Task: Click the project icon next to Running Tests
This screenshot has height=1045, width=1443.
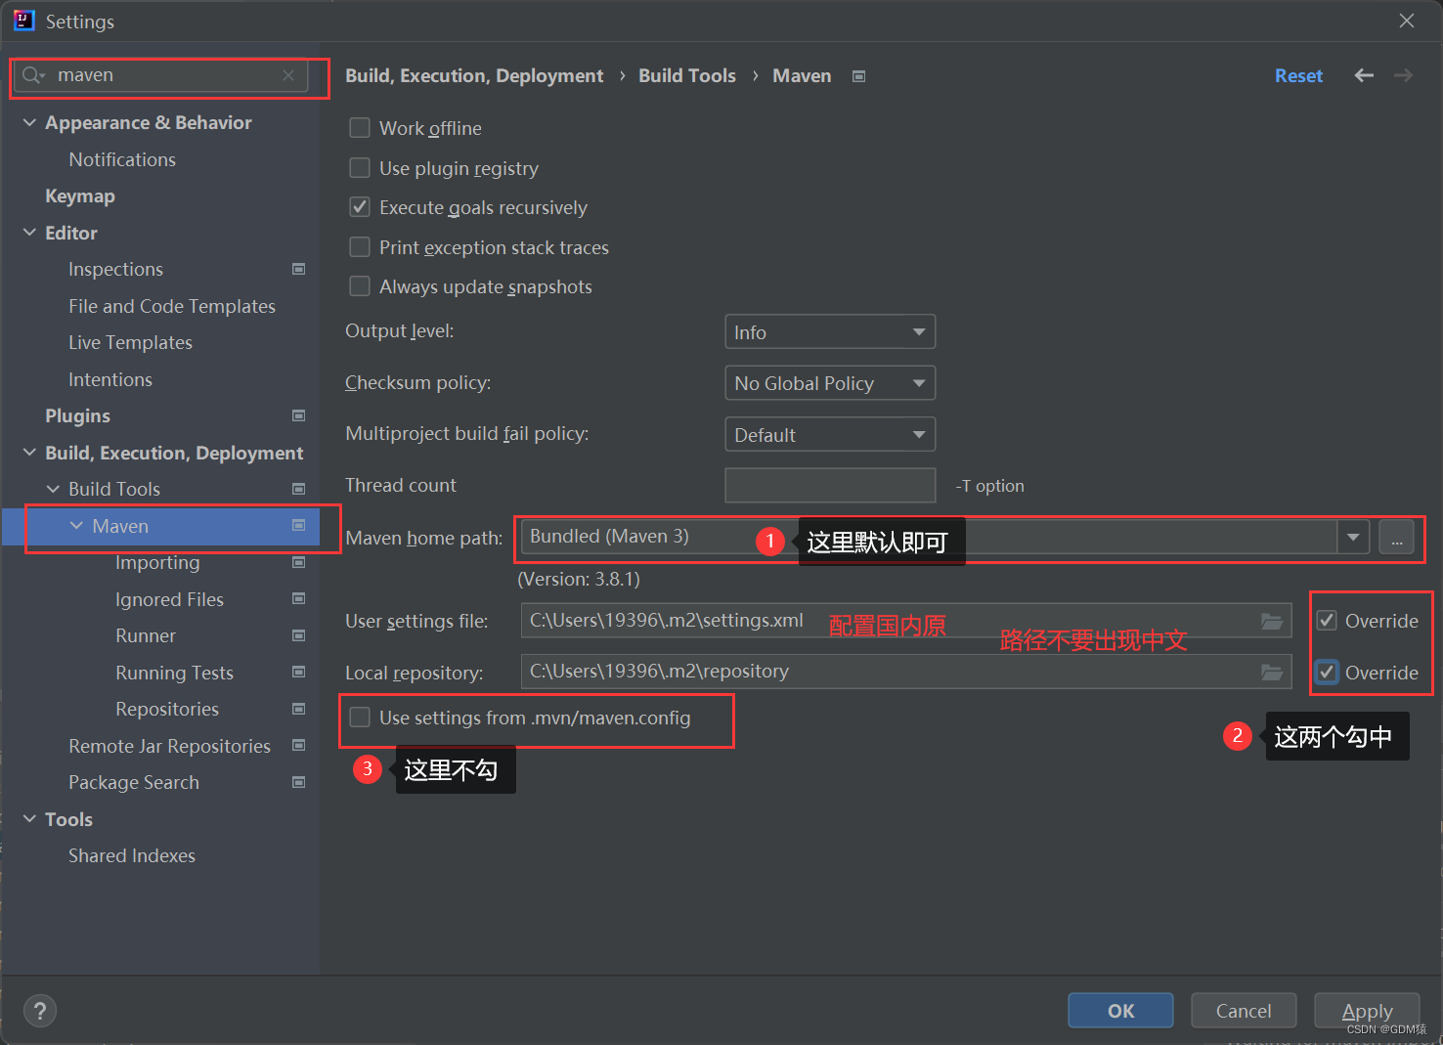Action: point(299,672)
